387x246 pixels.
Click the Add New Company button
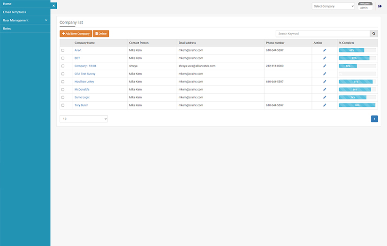click(x=76, y=34)
